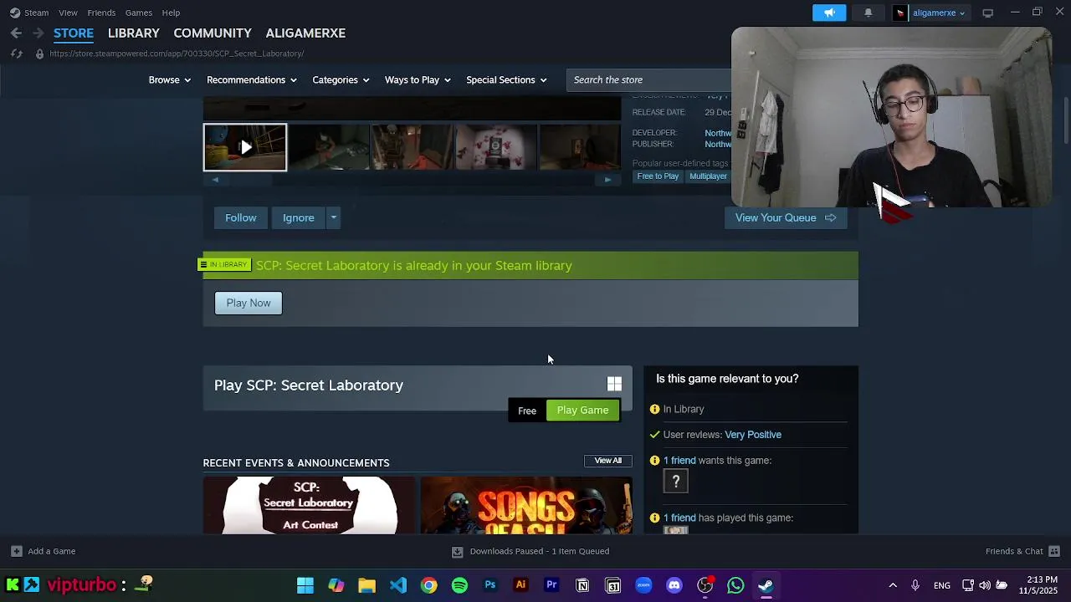Open the ALIGAMERXE profile tab

(305, 33)
